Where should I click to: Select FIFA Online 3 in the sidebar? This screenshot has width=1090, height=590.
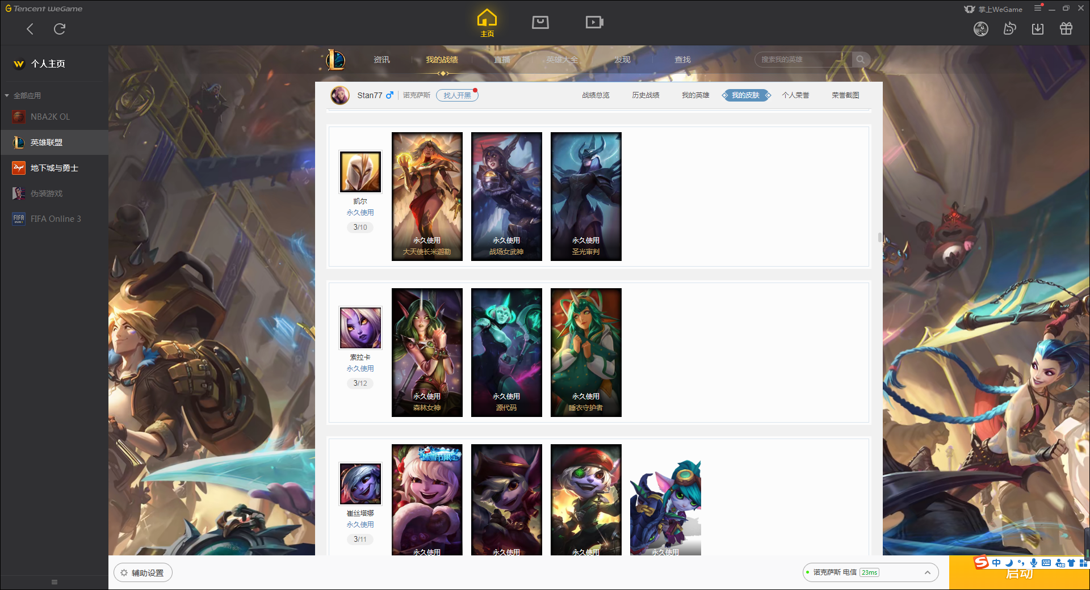[x=54, y=219]
